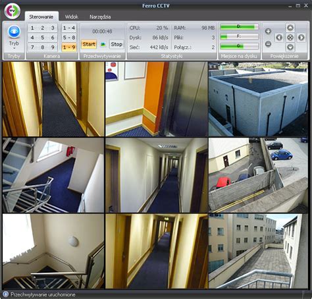Pan the view left with the arrow icon
Image resolution: width=312 pixels, height=299 pixels.
pyautogui.click(x=279, y=38)
